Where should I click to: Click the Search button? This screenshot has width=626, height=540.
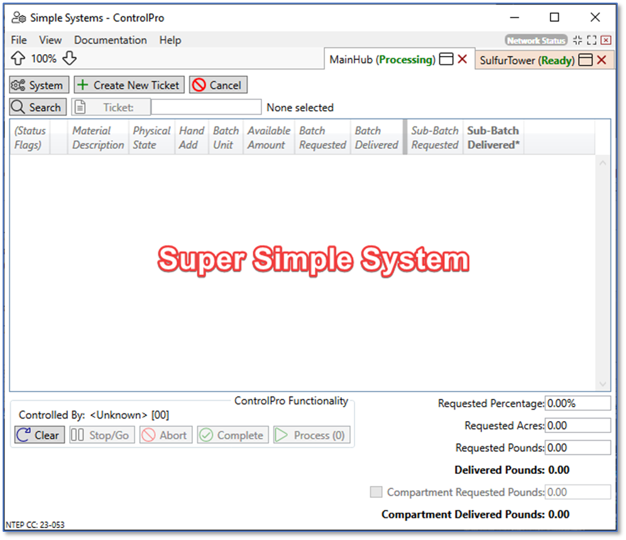[38, 108]
